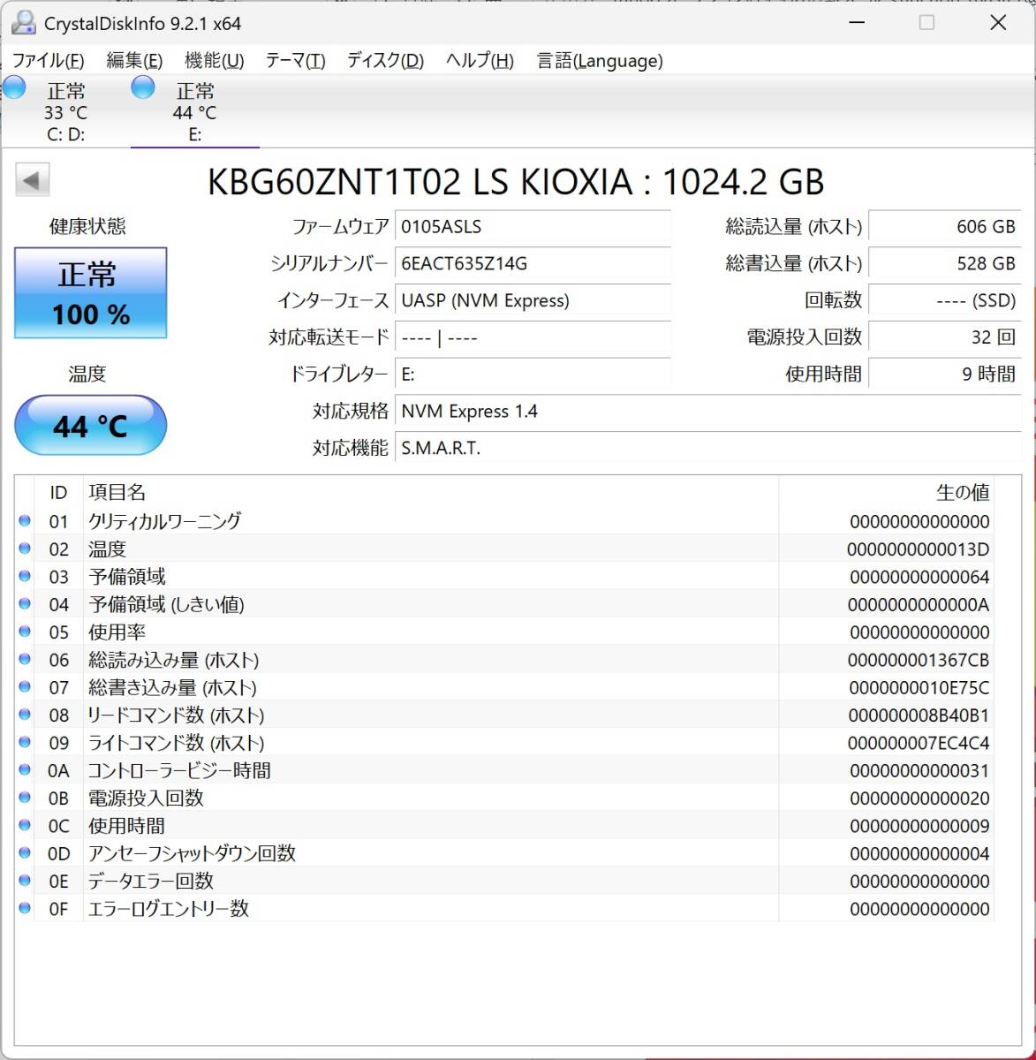
Task: Click raw value 0000000000000A
Action: [x=919, y=605]
